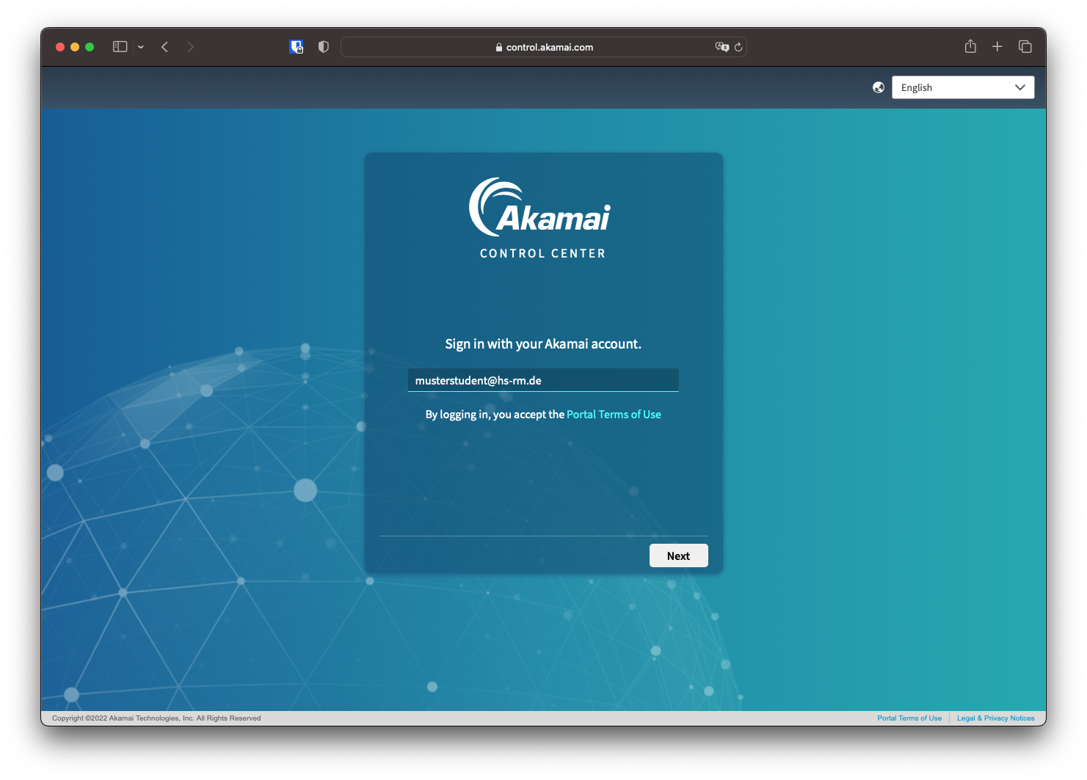Open footer Portal Terms of Use link

point(909,718)
